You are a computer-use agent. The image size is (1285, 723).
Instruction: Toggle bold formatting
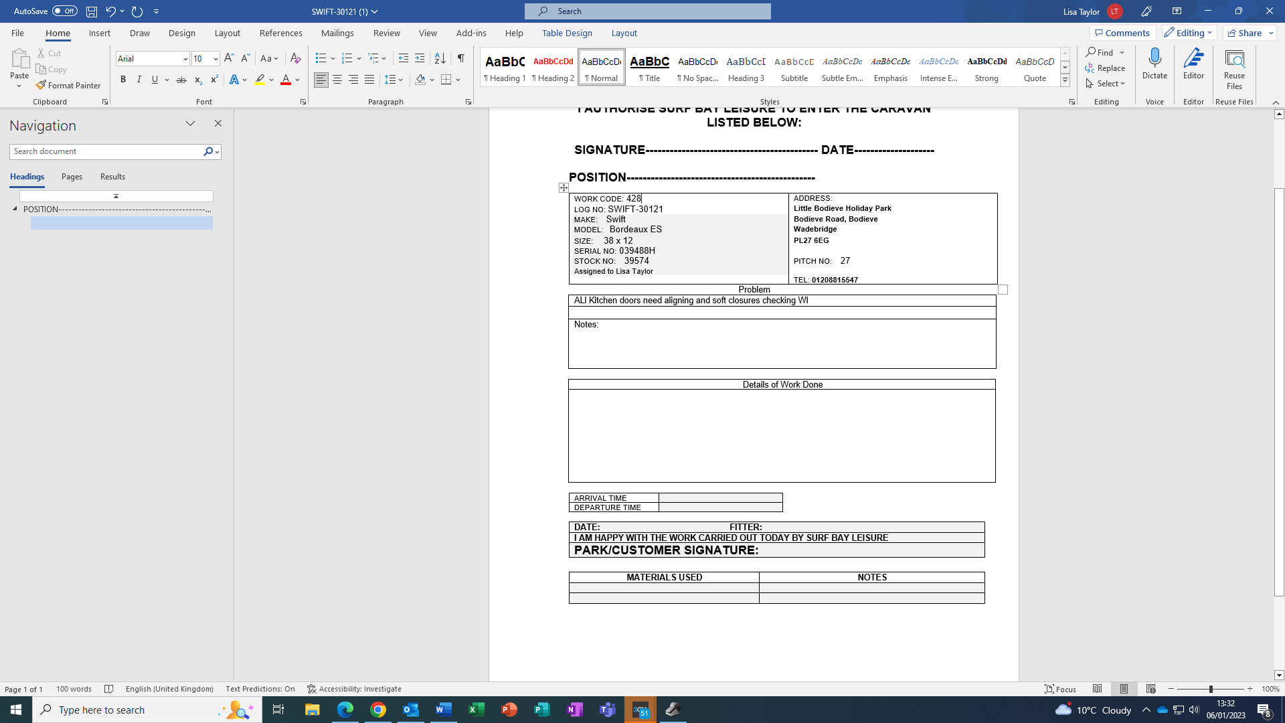tap(123, 80)
